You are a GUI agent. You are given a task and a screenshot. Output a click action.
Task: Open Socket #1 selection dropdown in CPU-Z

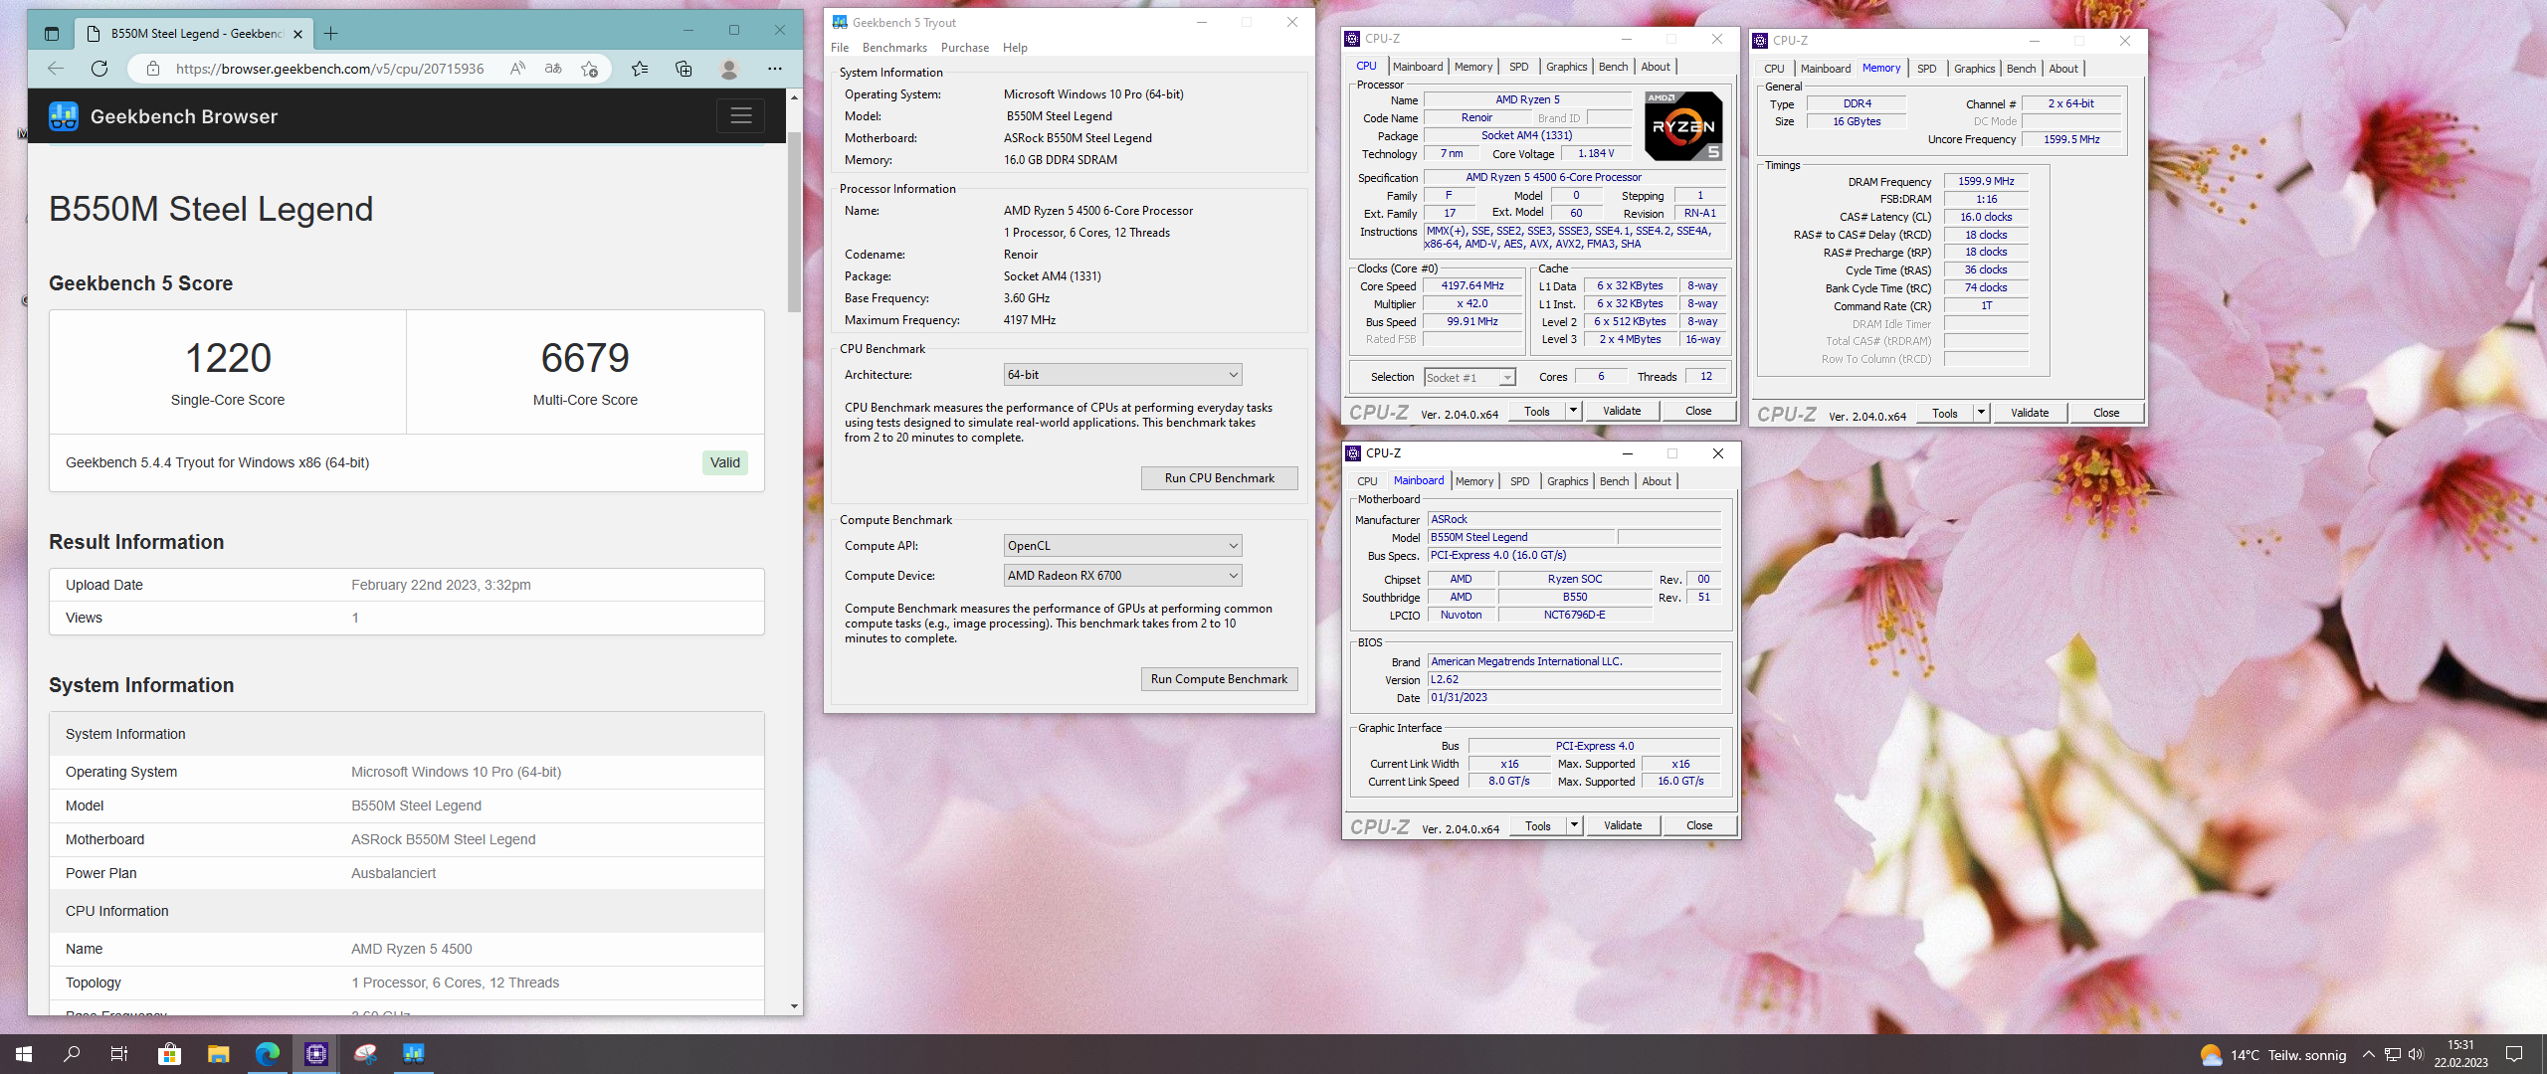(x=1469, y=378)
